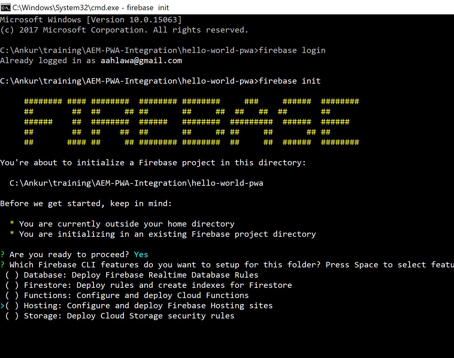This screenshot has width=454, height=358.
Task: Click the aahlawa@gmail.com email text
Action: (x=141, y=61)
